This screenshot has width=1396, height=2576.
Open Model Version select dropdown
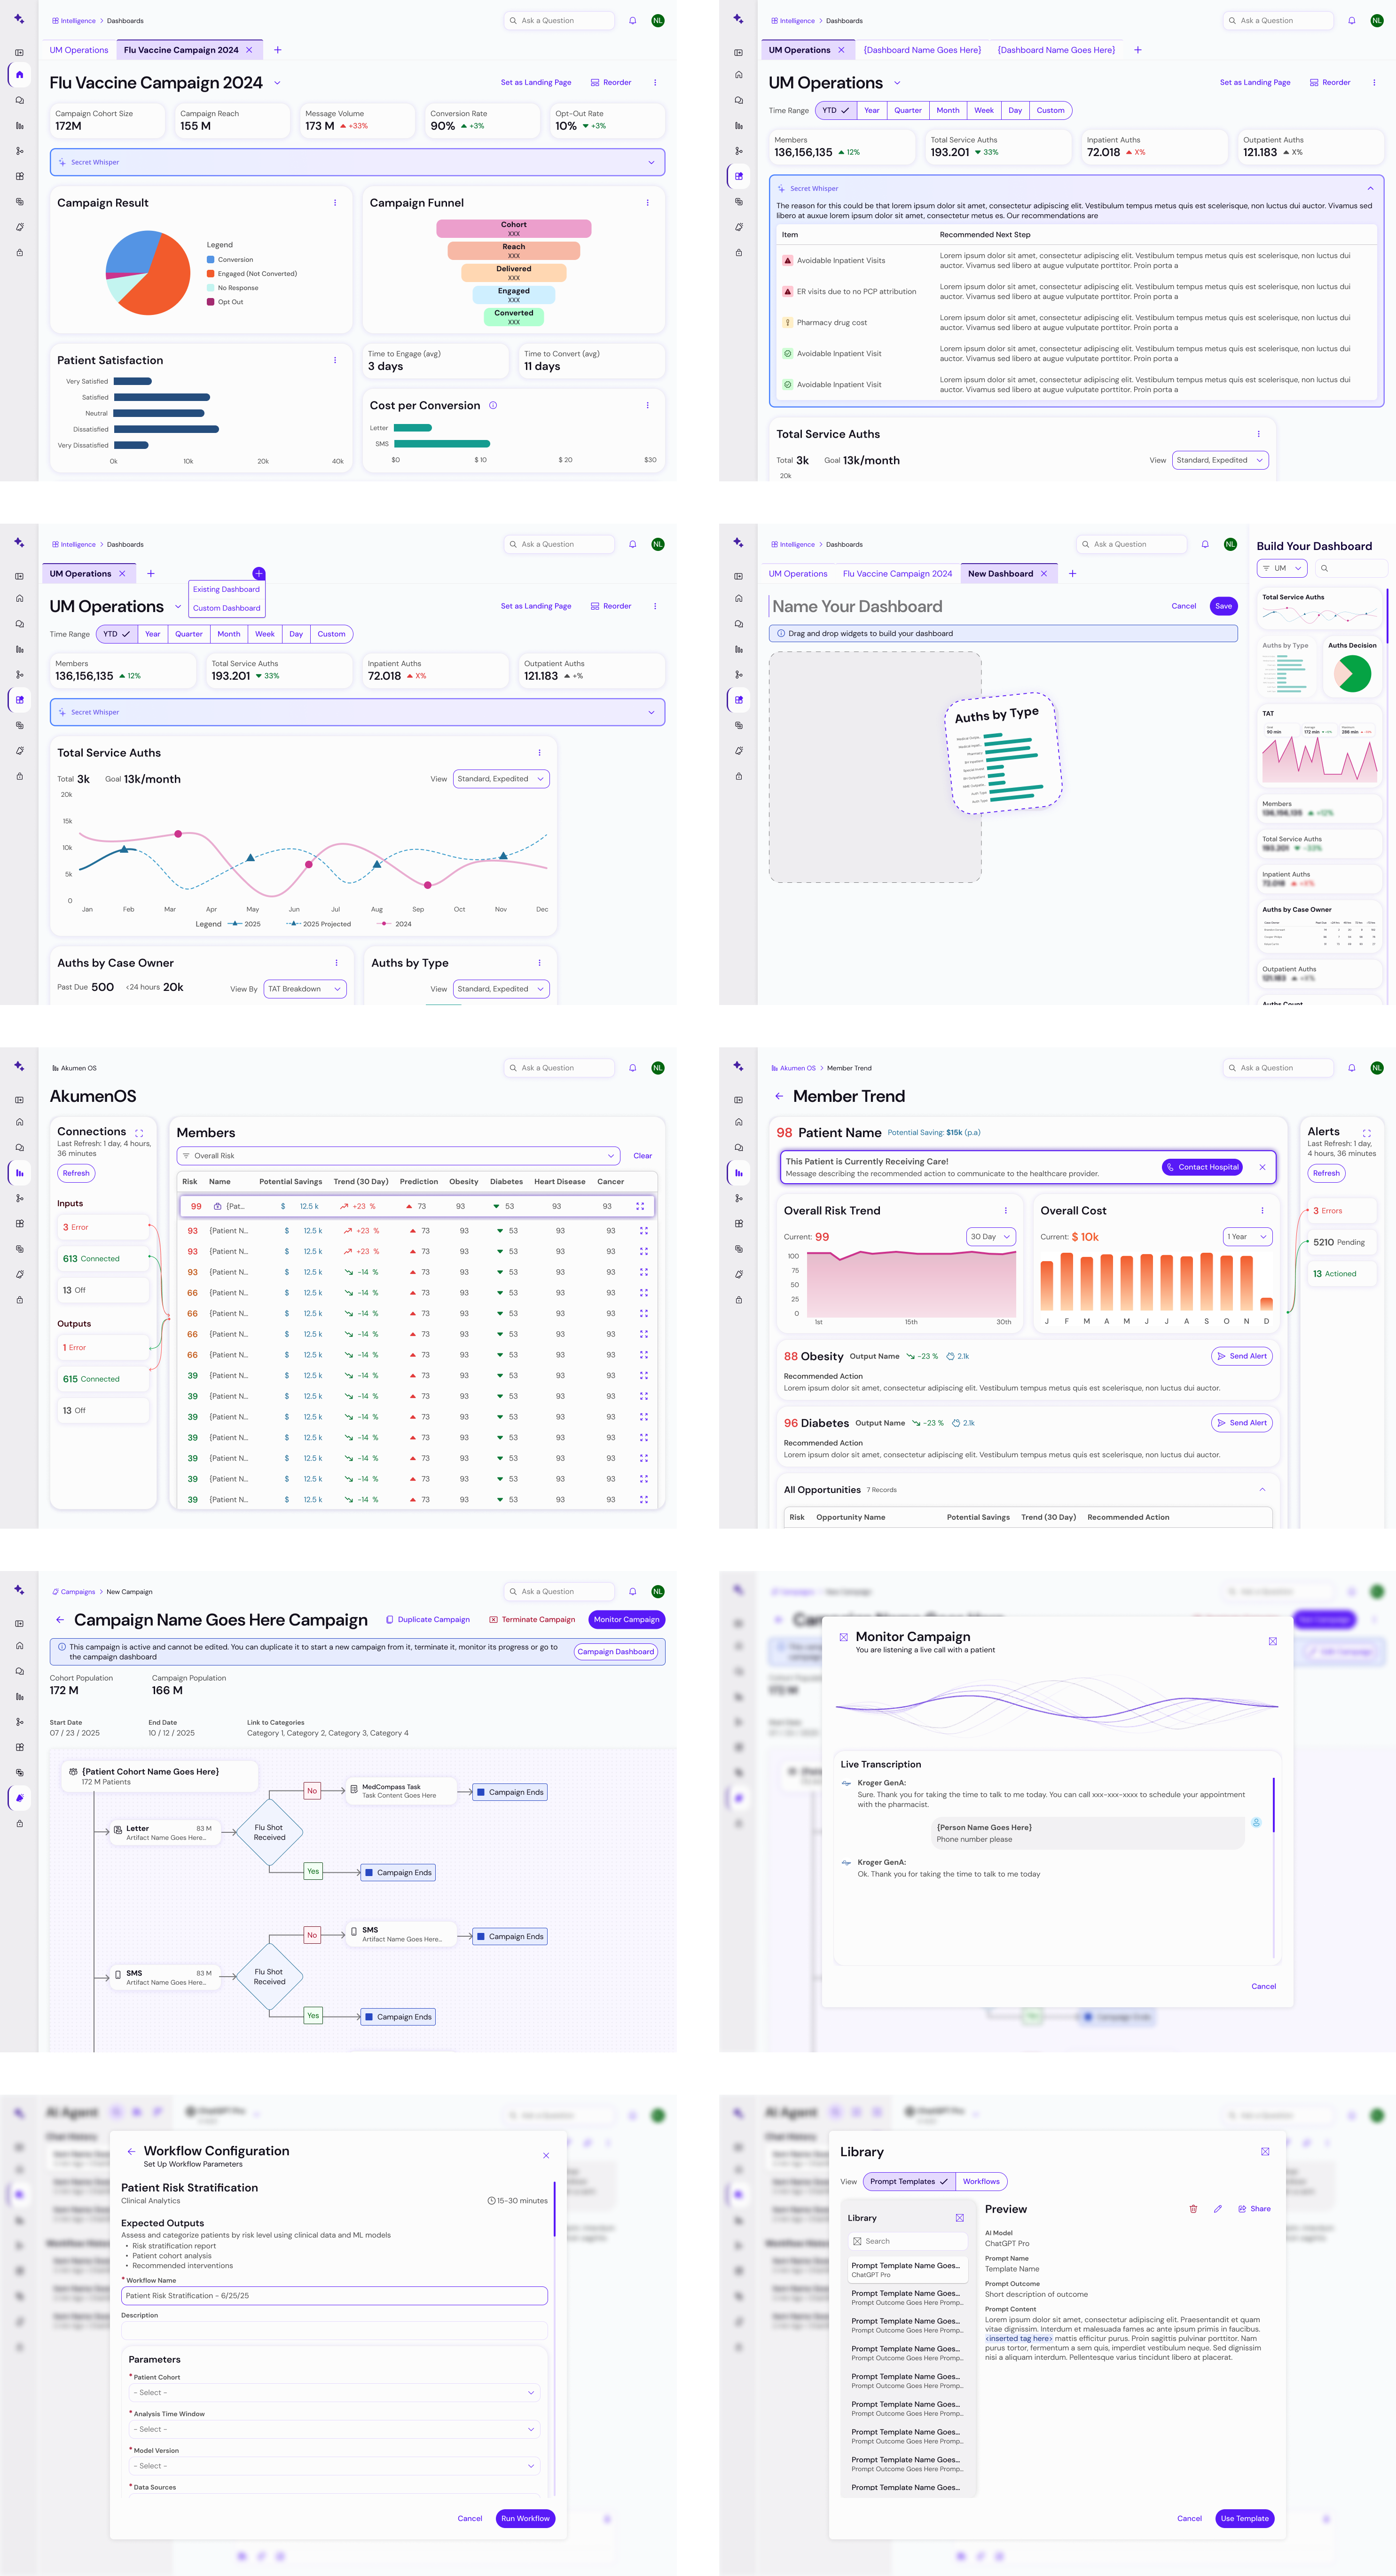click(x=334, y=2466)
